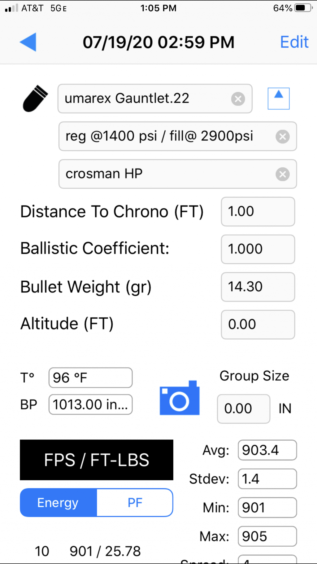The width and height of the screenshot is (317, 564).
Task: Open the Edit mode
Action: tap(294, 42)
